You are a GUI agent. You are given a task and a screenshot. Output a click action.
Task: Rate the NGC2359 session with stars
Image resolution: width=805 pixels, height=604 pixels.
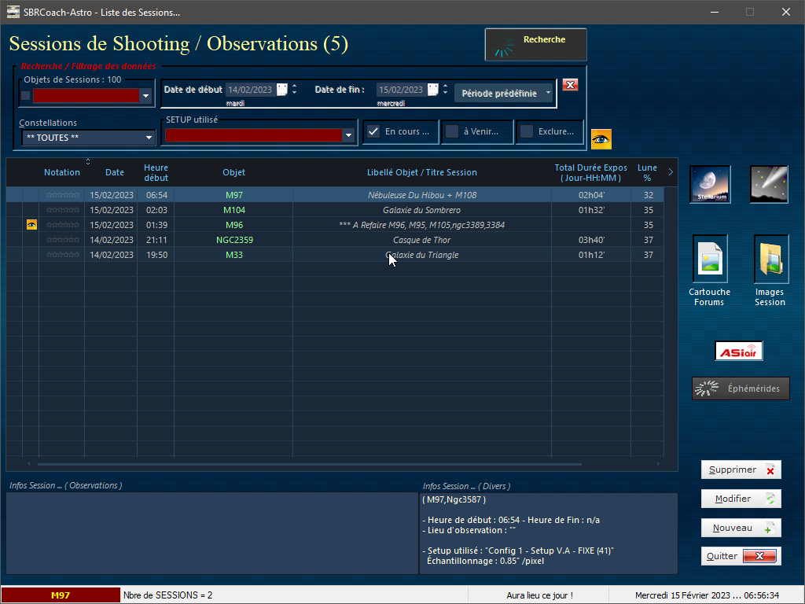pyautogui.click(x=62, y=240)
